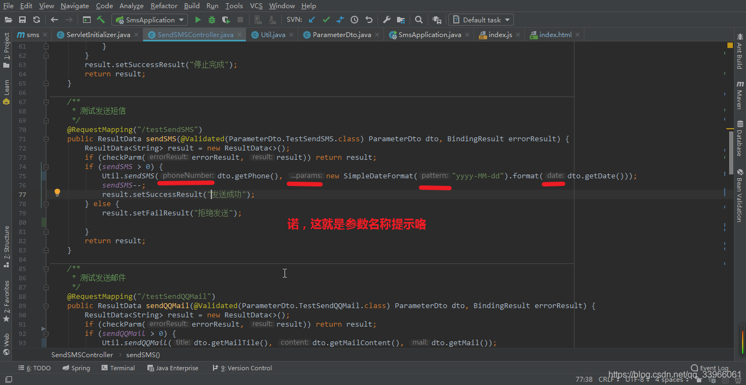Toggle the Maven tool window
This screenshot has width=746, height=385.
click(739, 95)
